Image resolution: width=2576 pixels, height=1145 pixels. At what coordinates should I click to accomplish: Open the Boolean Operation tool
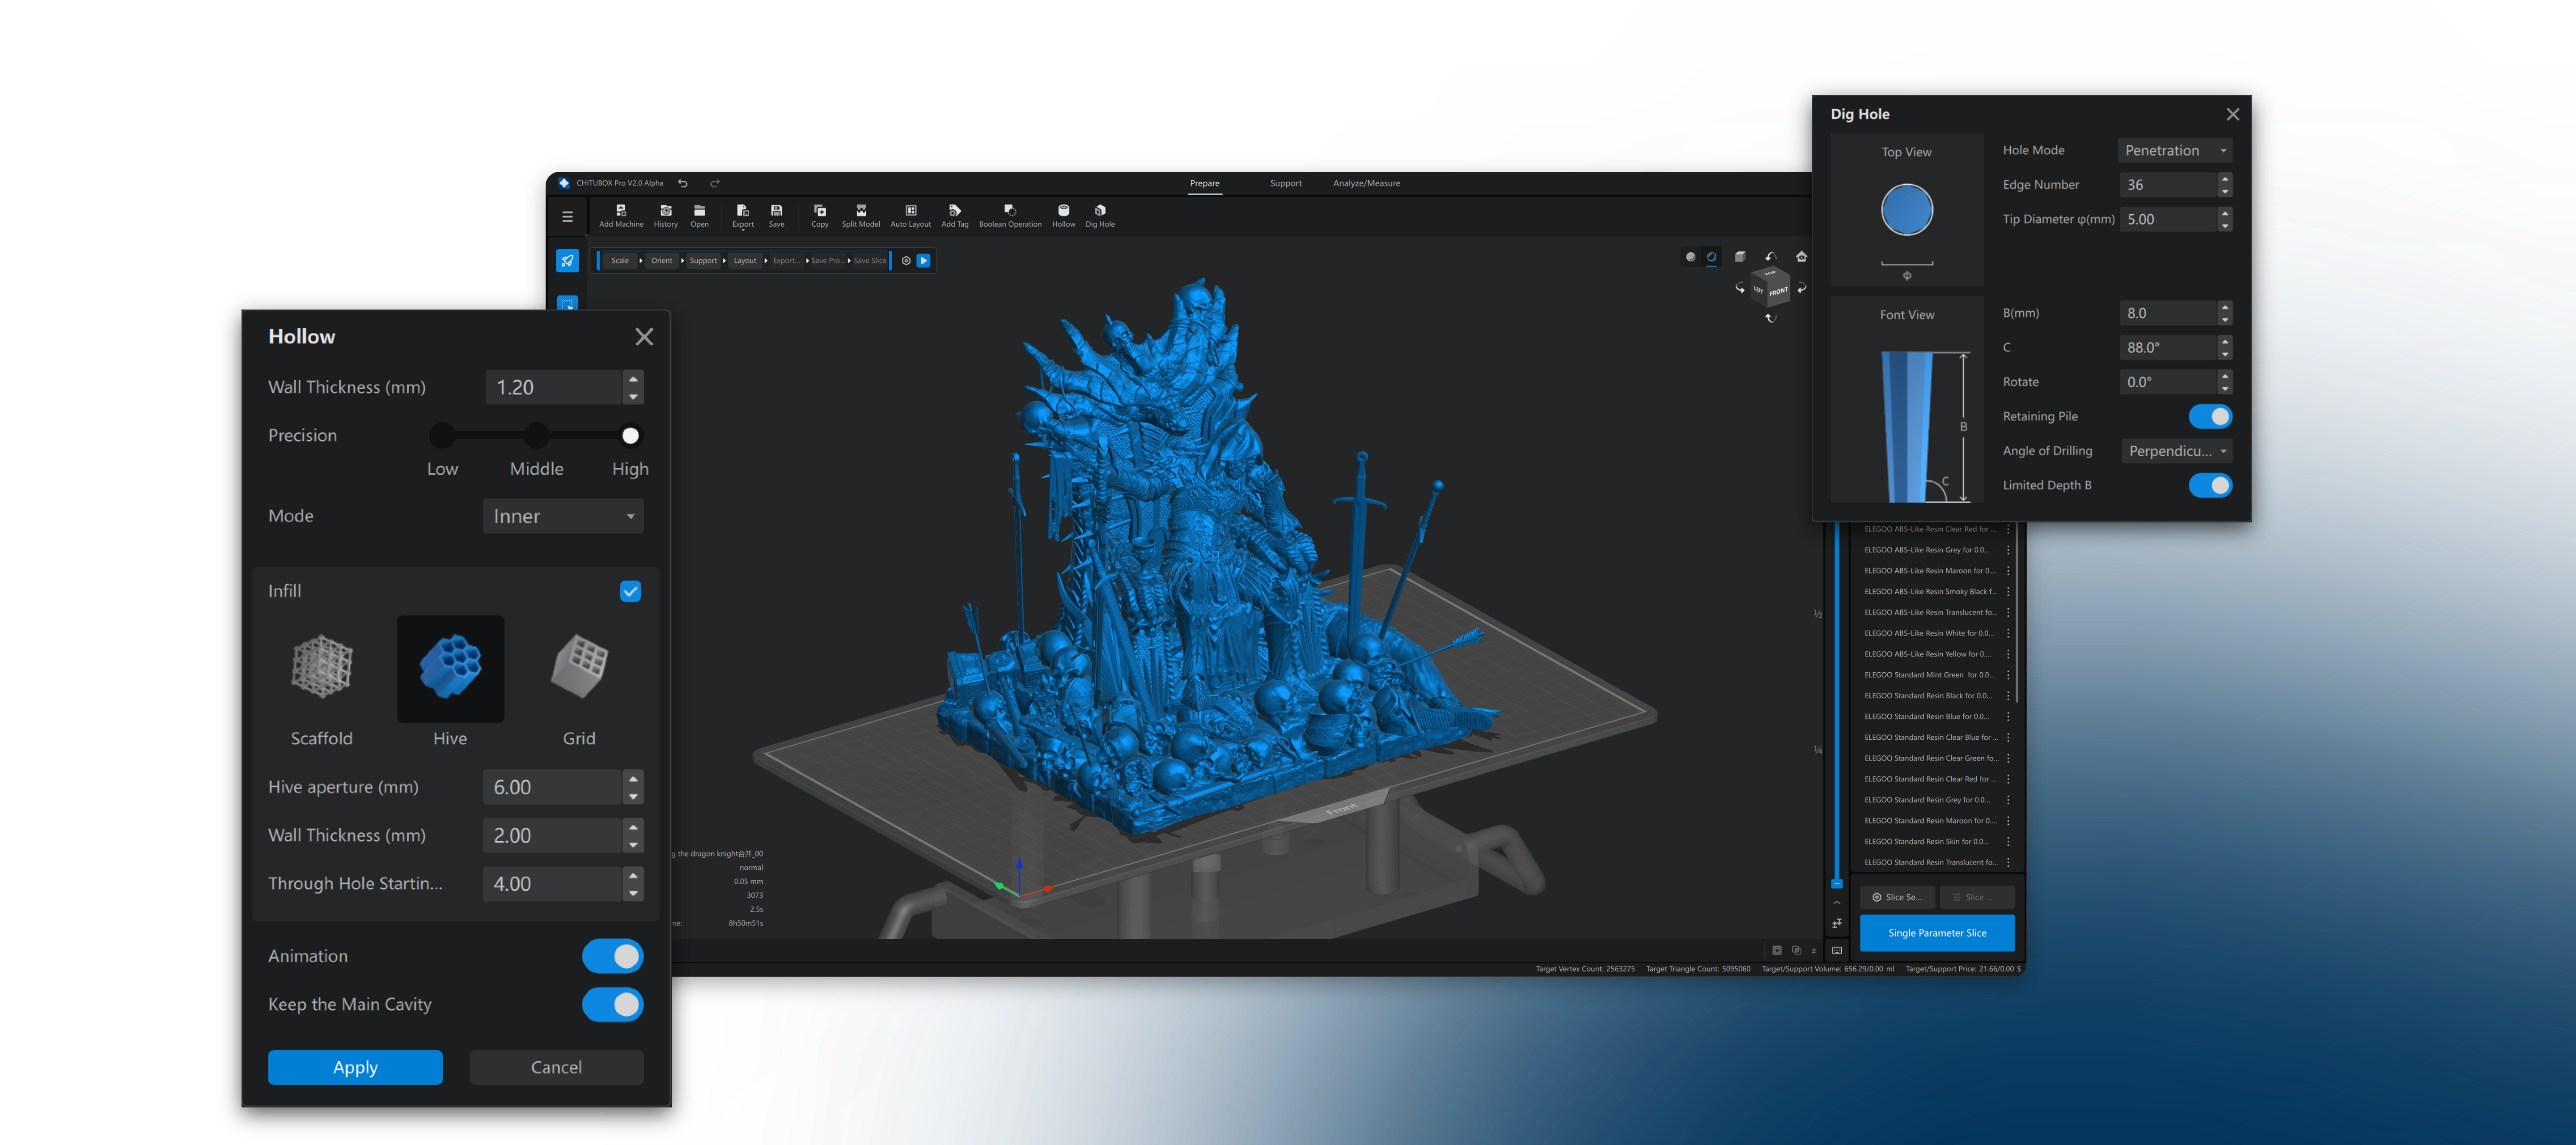pos(1010,215)
